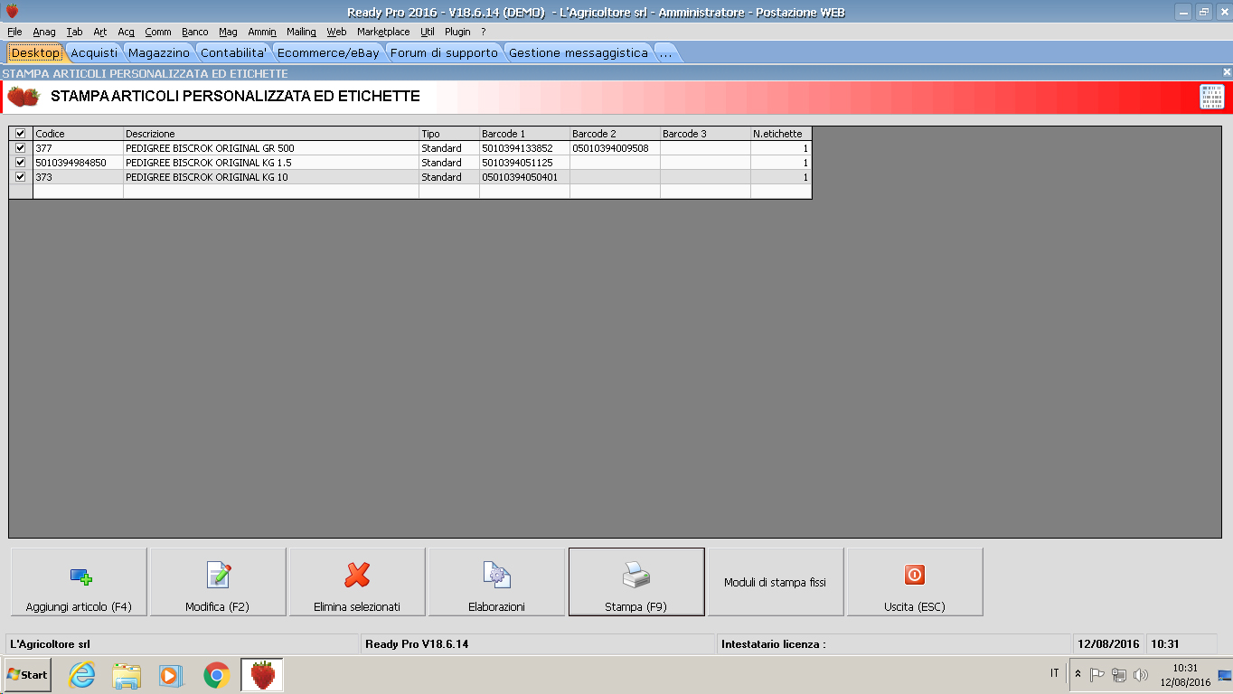This screenshot has width=1233, height=694.
Task: Click barcode 5010394051125 in the Barcode 1 column
Action: pos(524,163)
